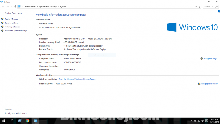220x124 pixels.
Task: Select the processor value Intel(R) Core(TM) i3 CPU
Action: click(x=74, y=39)
